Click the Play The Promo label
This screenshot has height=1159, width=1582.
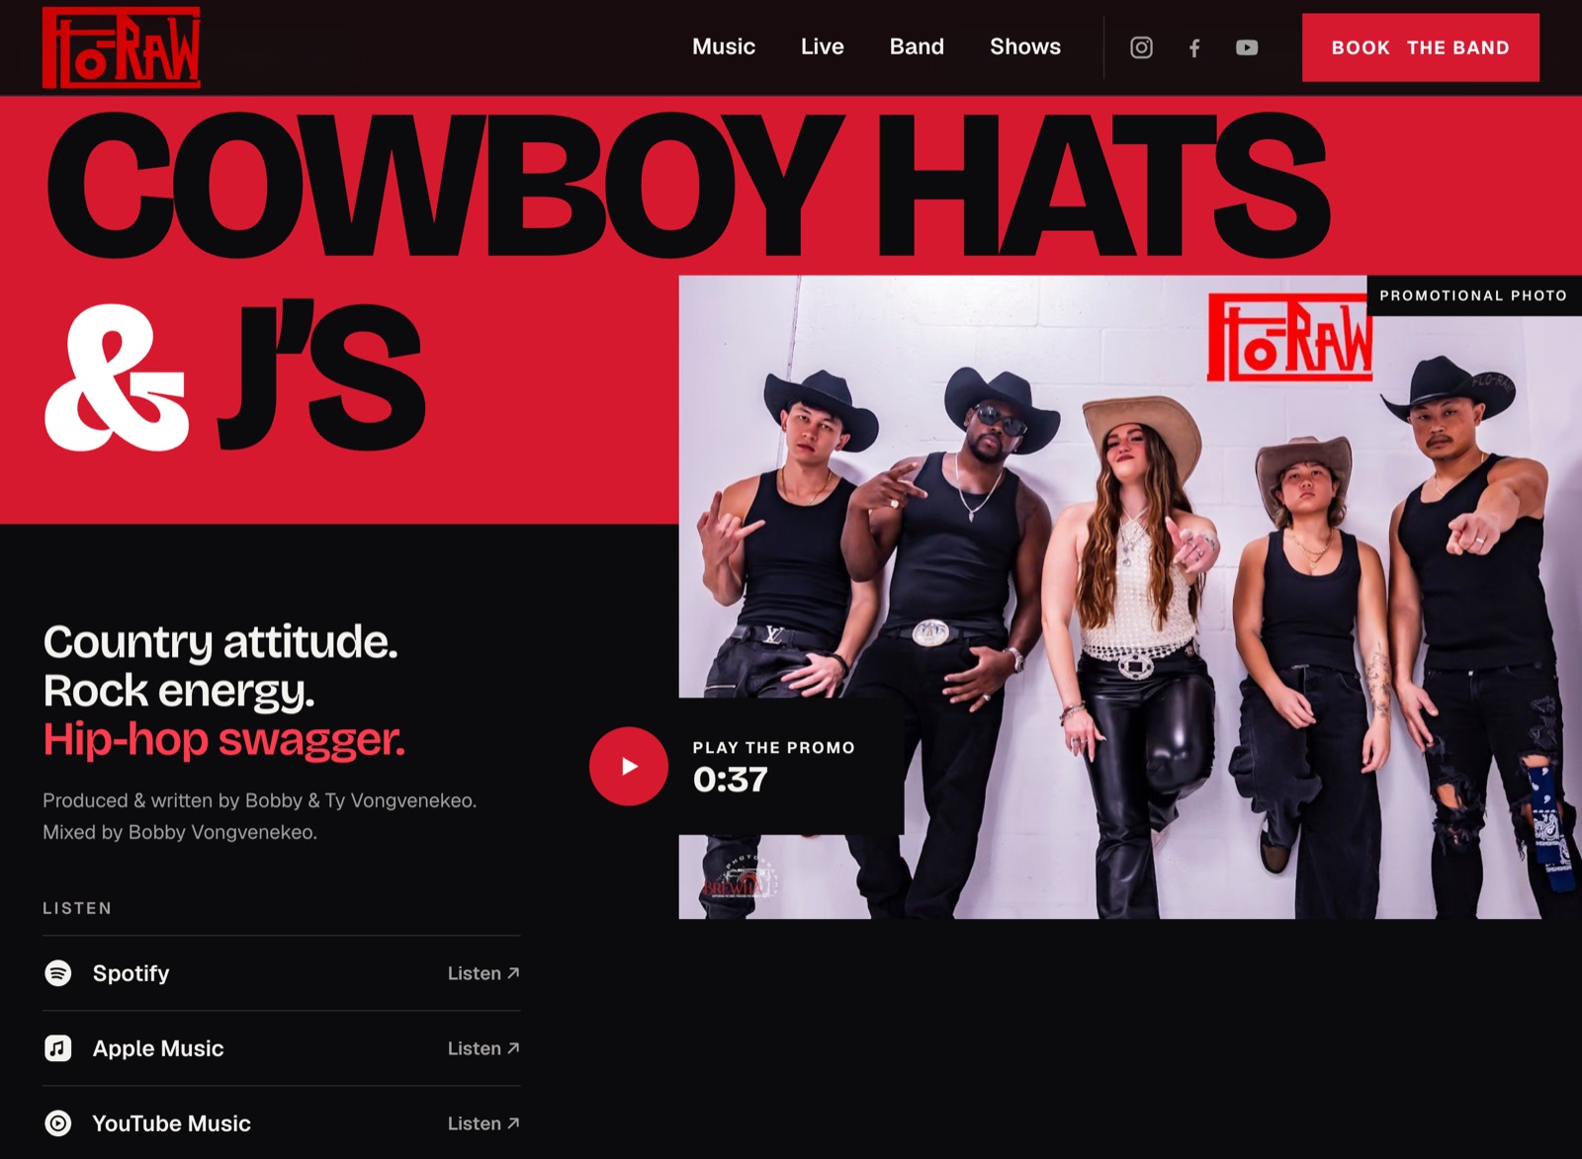point(774,748)
